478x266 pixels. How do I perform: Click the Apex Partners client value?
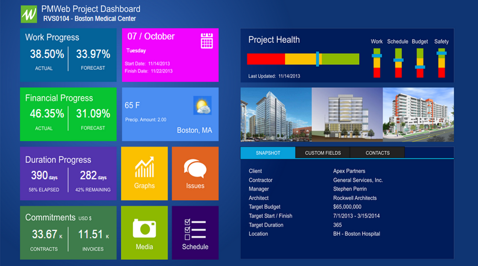[349, 171]
